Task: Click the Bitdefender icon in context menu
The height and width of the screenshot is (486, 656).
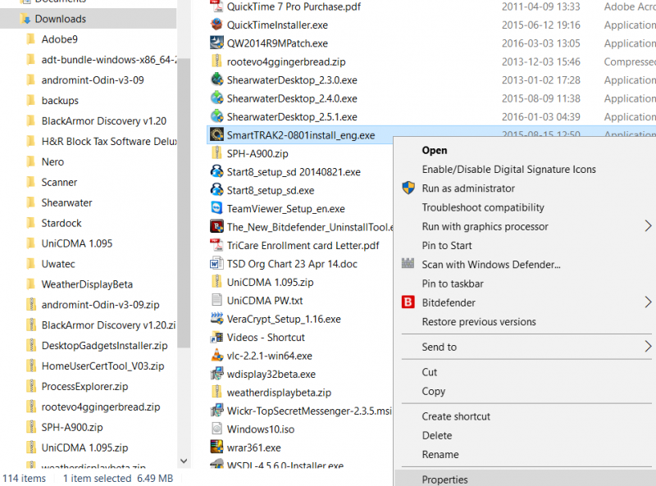Action: pyautogui.click(x=408, y=302)
